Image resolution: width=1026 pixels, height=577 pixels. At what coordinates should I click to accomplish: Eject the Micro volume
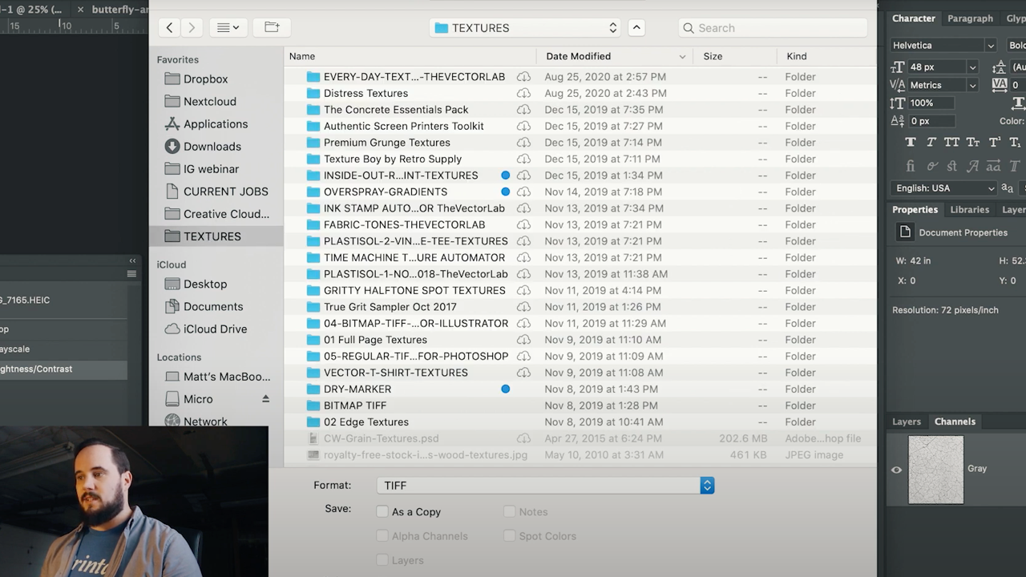266,398
